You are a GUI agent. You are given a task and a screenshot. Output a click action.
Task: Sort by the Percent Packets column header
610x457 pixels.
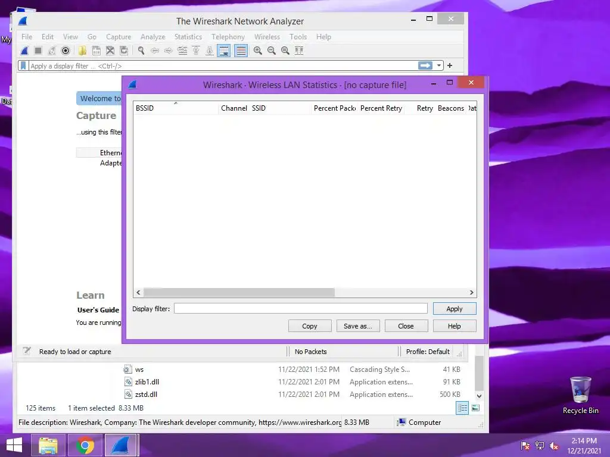point(335,108)
